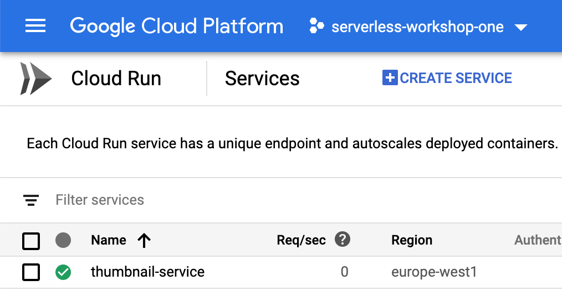Sort by the Name column header
562x301 pixels.
pyautogui.click(x=109, y=240)
